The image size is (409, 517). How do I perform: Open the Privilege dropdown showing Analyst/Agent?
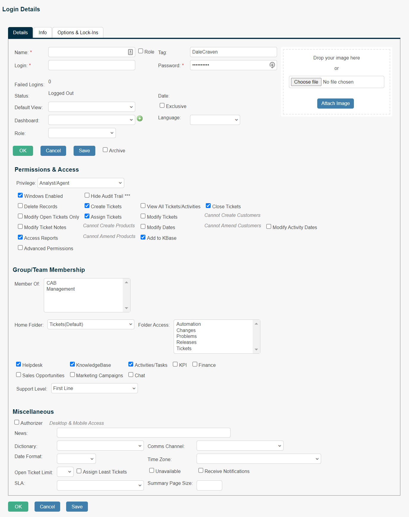click(81, 183)
